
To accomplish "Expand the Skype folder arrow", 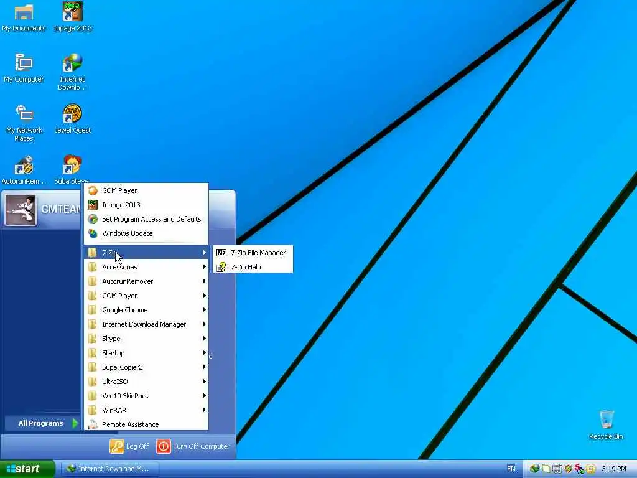I will pyautogui.click(x=204, y=339).
